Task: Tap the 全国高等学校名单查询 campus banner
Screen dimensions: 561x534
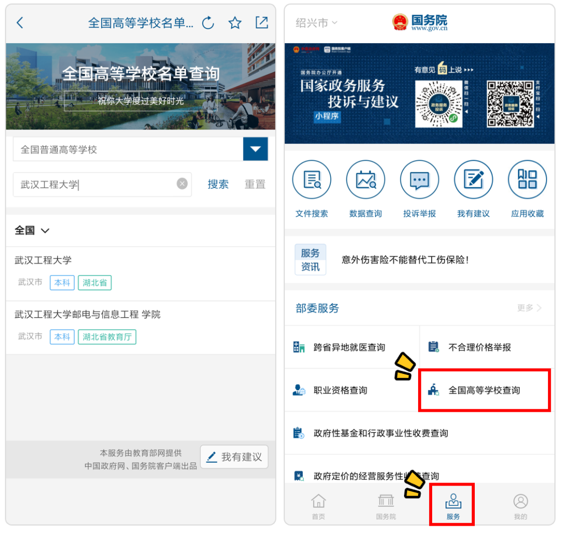Action: click(x=141, y=86)
